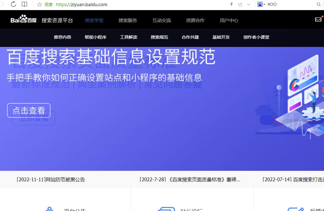This screenshot has height=211, width=324.
Task: Open the reading mode book icon
Action: point(25,4)
